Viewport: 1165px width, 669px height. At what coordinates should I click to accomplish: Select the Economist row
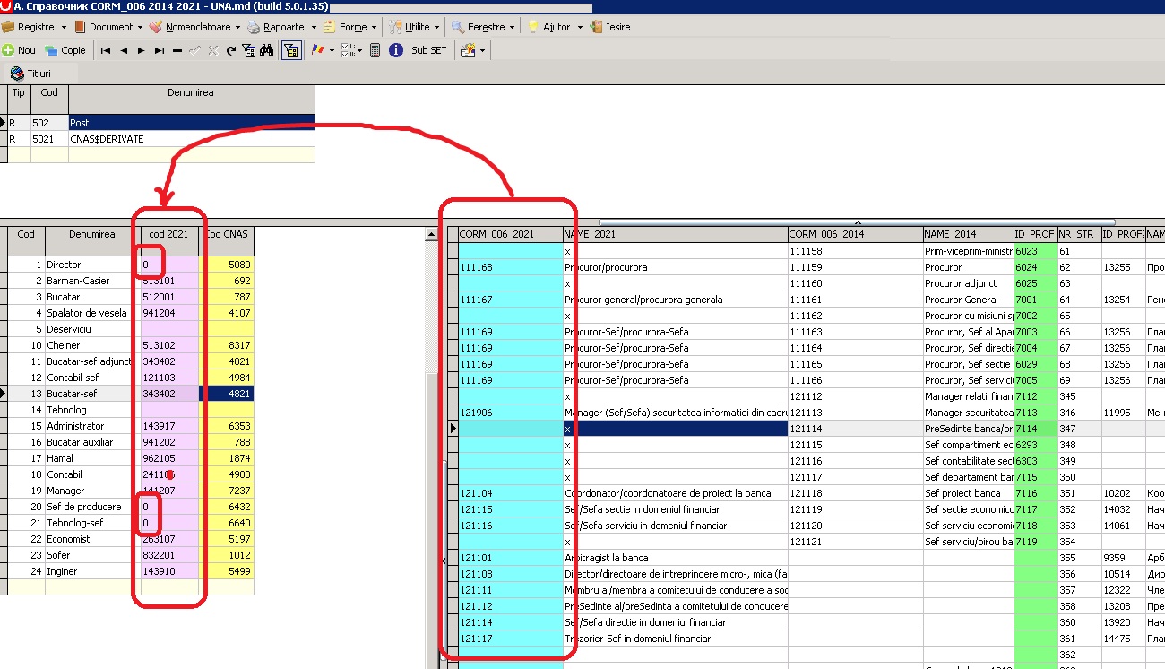click(131, 539)
